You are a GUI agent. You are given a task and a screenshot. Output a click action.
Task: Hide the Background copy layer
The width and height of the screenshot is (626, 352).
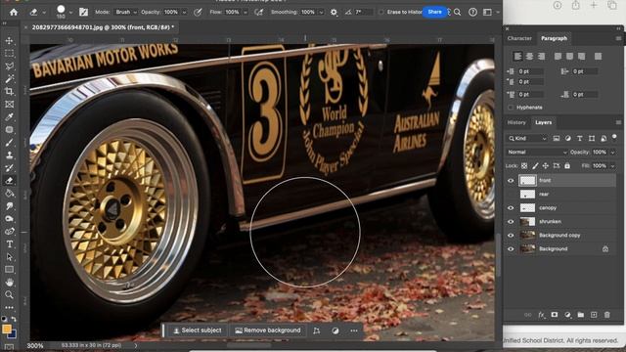click(x=511, y=236)
